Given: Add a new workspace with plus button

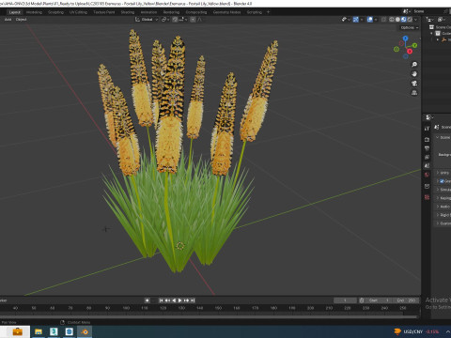Looking at the screenshot, I should pyautogui.click(x=268, y=12).
